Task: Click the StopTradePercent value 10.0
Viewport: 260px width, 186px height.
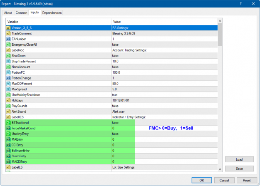Action: (115, 61)
